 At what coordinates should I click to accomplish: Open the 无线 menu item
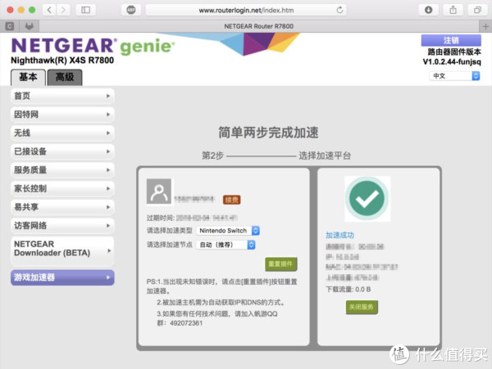(x=62, y=133)
